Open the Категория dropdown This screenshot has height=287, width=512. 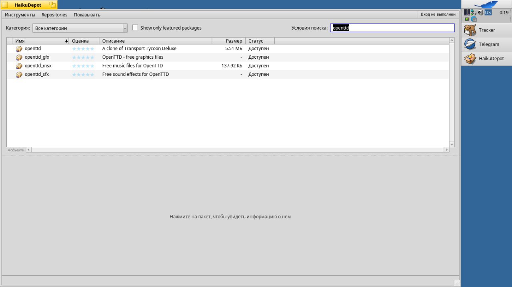tap(80, 28)
